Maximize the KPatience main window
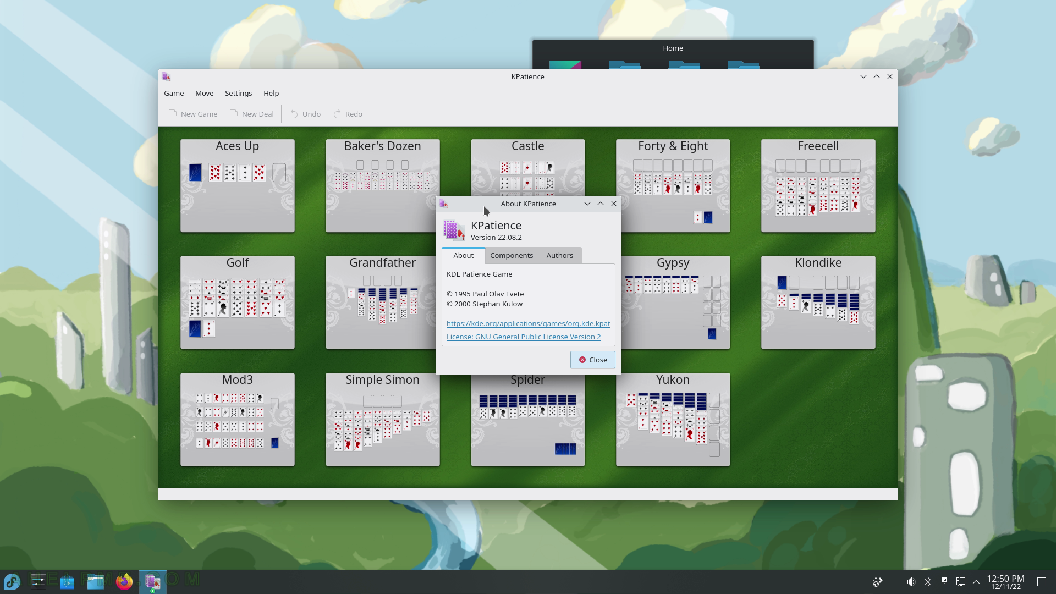Viewport: 1056px width, 594px height. 876,76
